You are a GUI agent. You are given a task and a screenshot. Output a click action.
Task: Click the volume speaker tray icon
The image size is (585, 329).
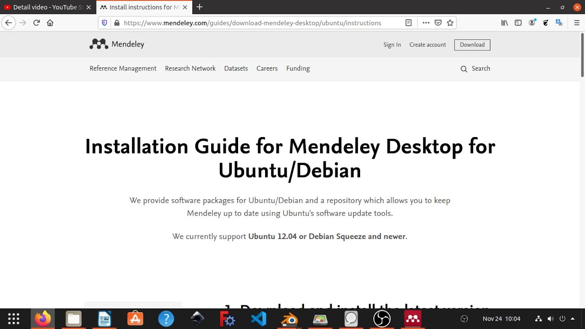(x=550, y=319)
